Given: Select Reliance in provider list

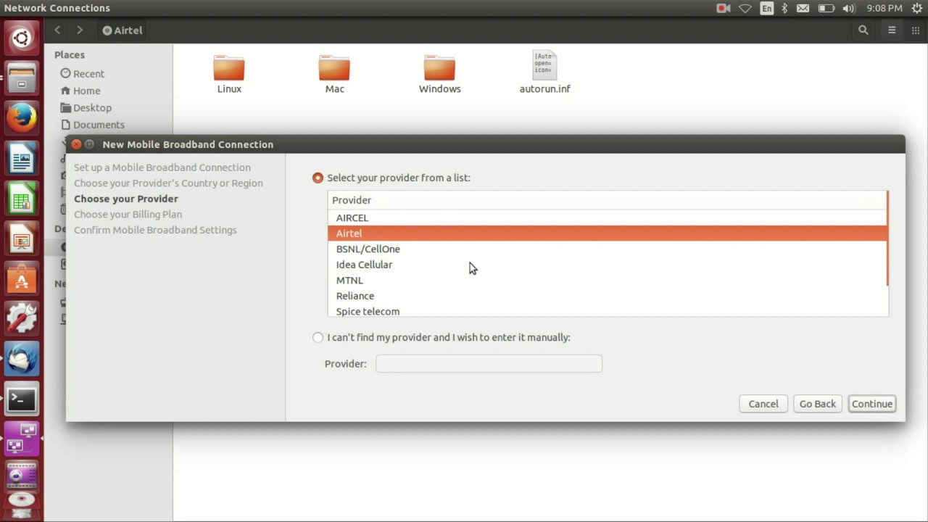Looking at the screenshot, I should [607, 296].
